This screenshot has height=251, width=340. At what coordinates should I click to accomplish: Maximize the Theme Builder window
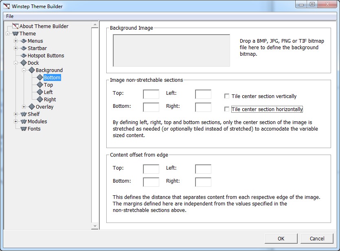click(312, 4)
